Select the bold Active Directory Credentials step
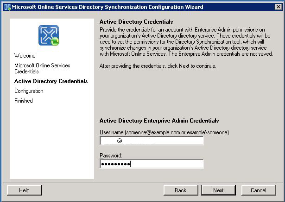285x202 pixels. [x=51, y=81]
